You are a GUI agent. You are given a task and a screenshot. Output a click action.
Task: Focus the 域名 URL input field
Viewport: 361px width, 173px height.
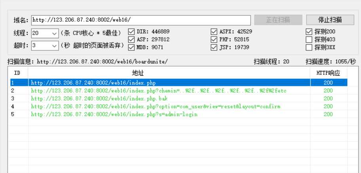pos(141,20)
